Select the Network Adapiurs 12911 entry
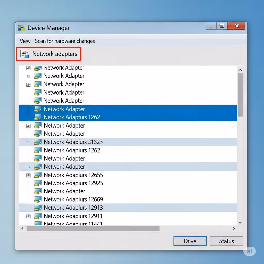Image resolution: width=264 pixels, height=264 pixels. pyautogui.click(x=128, y=216)
